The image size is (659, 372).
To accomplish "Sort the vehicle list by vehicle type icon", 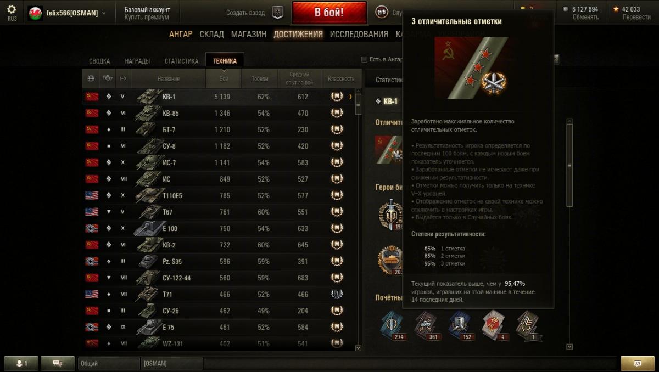I will tap(107, 78).
